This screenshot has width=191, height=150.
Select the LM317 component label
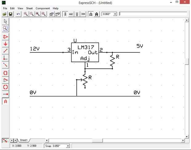[86, 47]
